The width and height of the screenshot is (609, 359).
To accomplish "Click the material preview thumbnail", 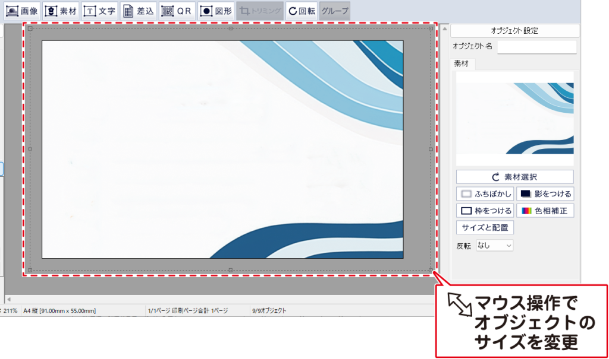I will [514, 119].
